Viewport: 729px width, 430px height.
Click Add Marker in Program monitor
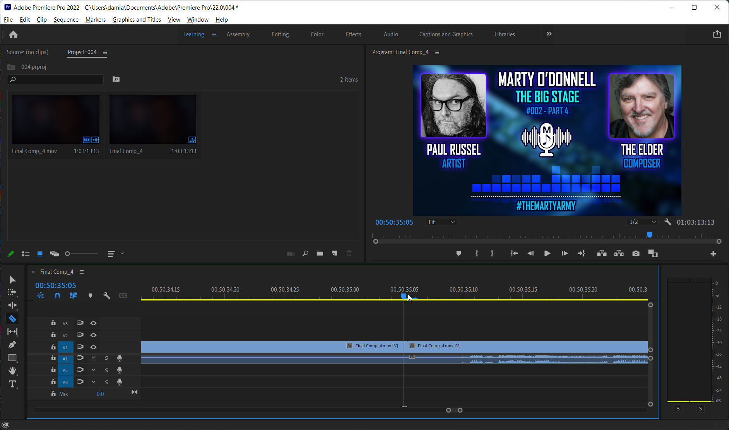(459, 253)
